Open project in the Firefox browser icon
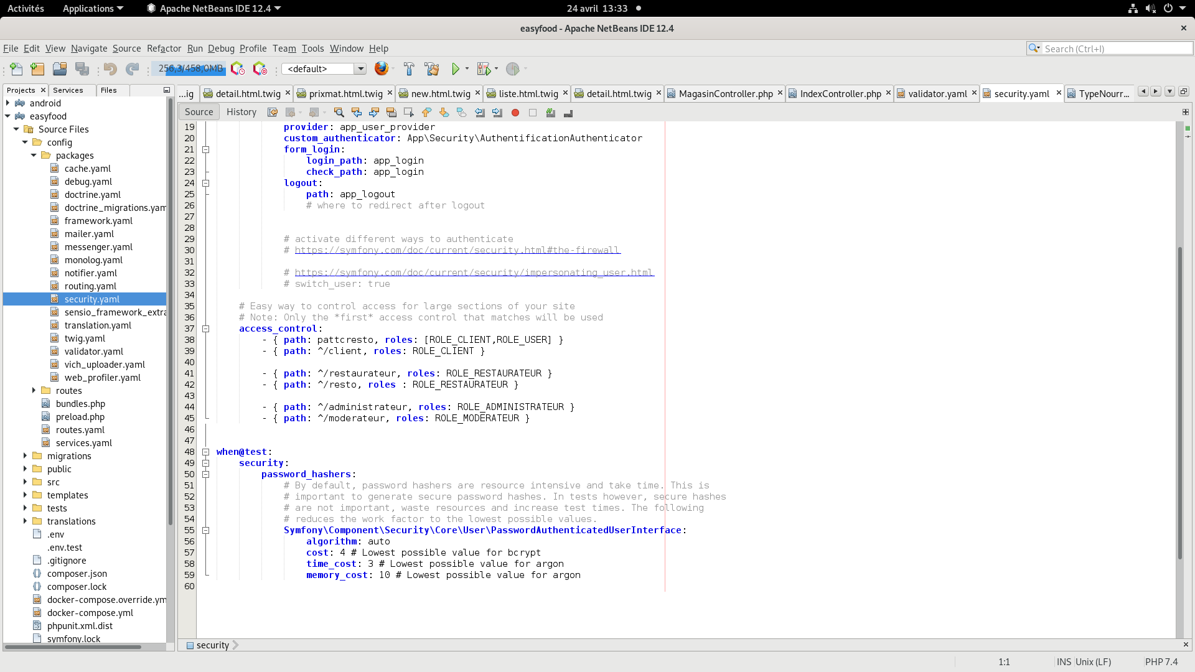The image size is (1195, 672). tap(382, 68)
